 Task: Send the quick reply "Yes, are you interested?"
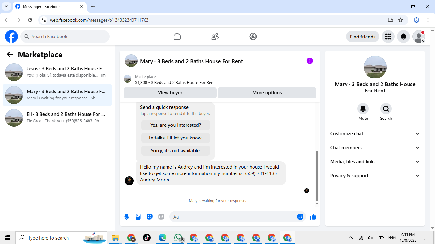(x=176, y=125)
